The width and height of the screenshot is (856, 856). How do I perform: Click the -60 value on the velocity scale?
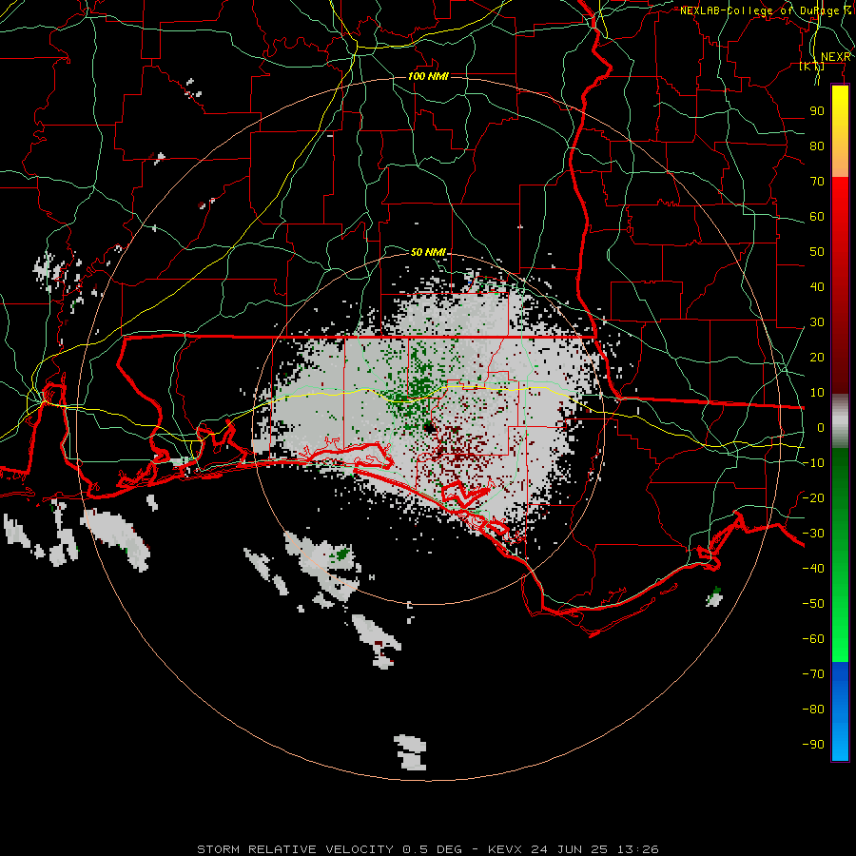[x=813, y=639]
